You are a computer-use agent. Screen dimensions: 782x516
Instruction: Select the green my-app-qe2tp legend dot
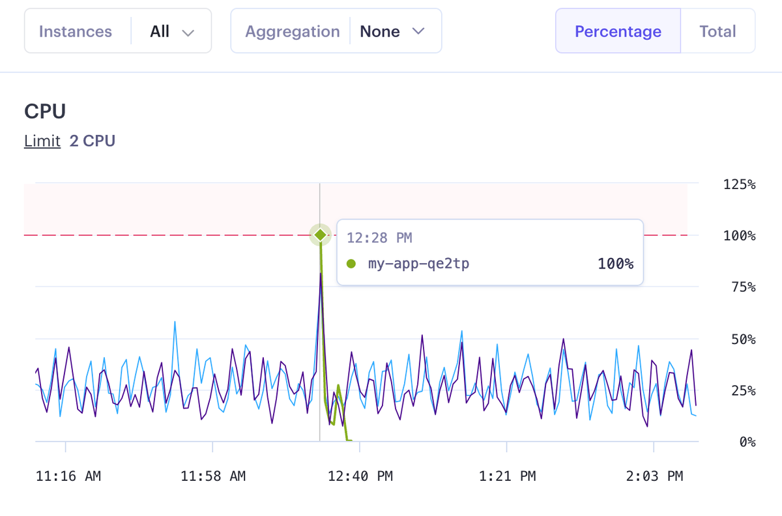point(351,264)
